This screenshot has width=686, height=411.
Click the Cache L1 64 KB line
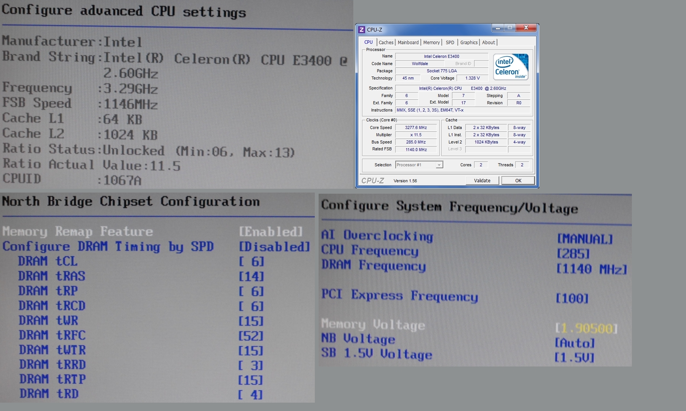(72, 119)
